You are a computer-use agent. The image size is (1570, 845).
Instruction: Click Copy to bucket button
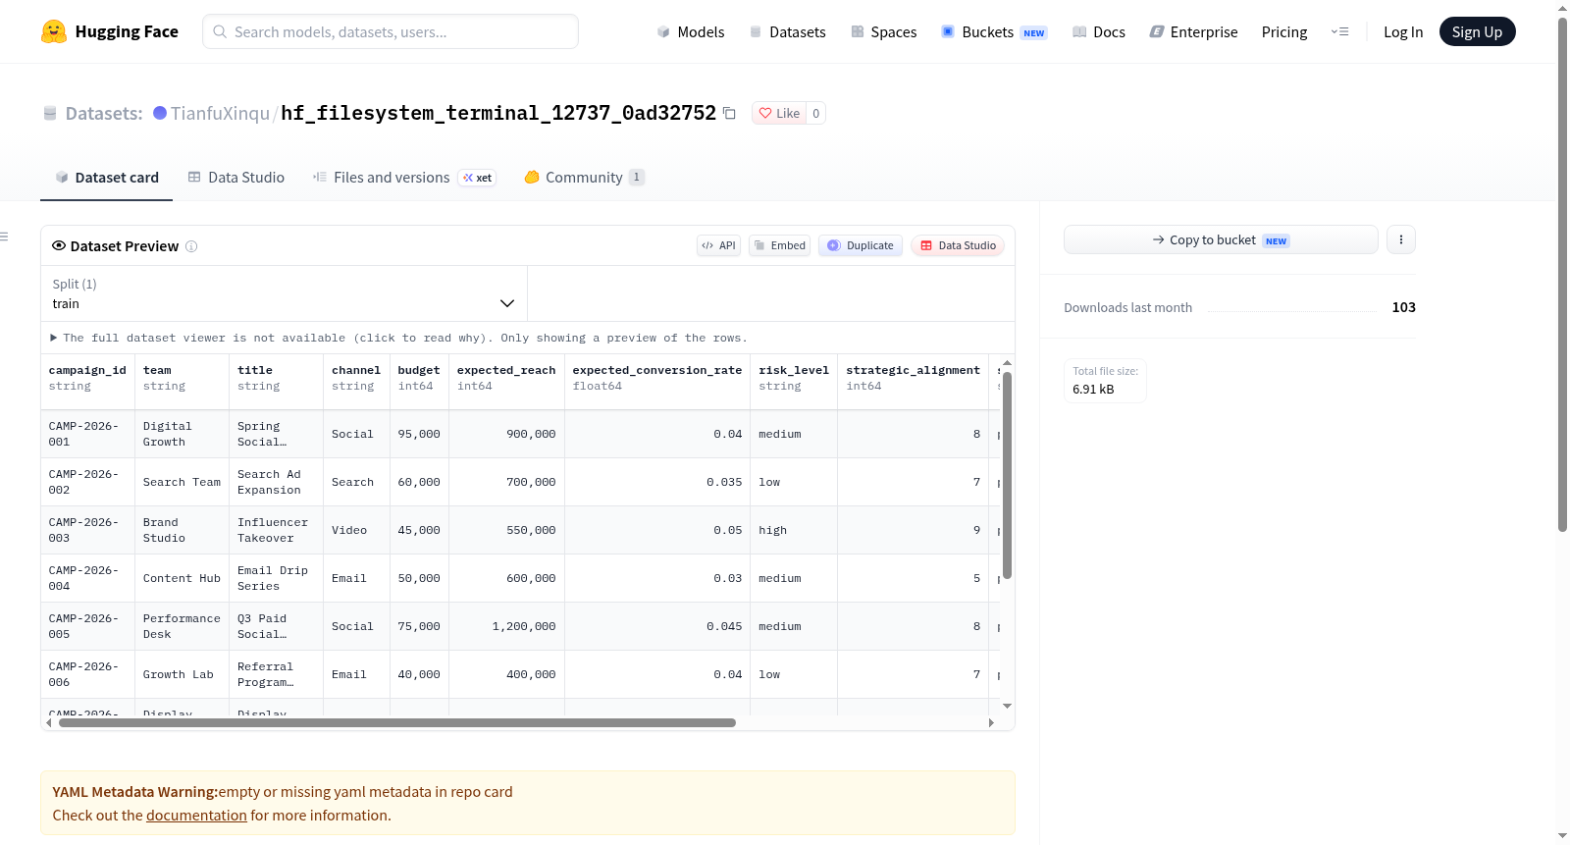point(1221,239)
